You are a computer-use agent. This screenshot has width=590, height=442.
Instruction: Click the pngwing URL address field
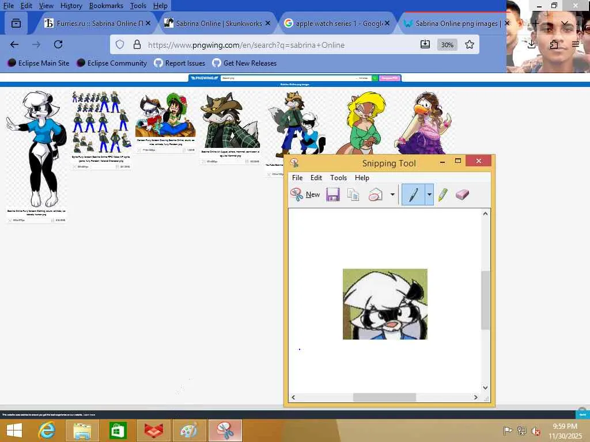[246, 45]
